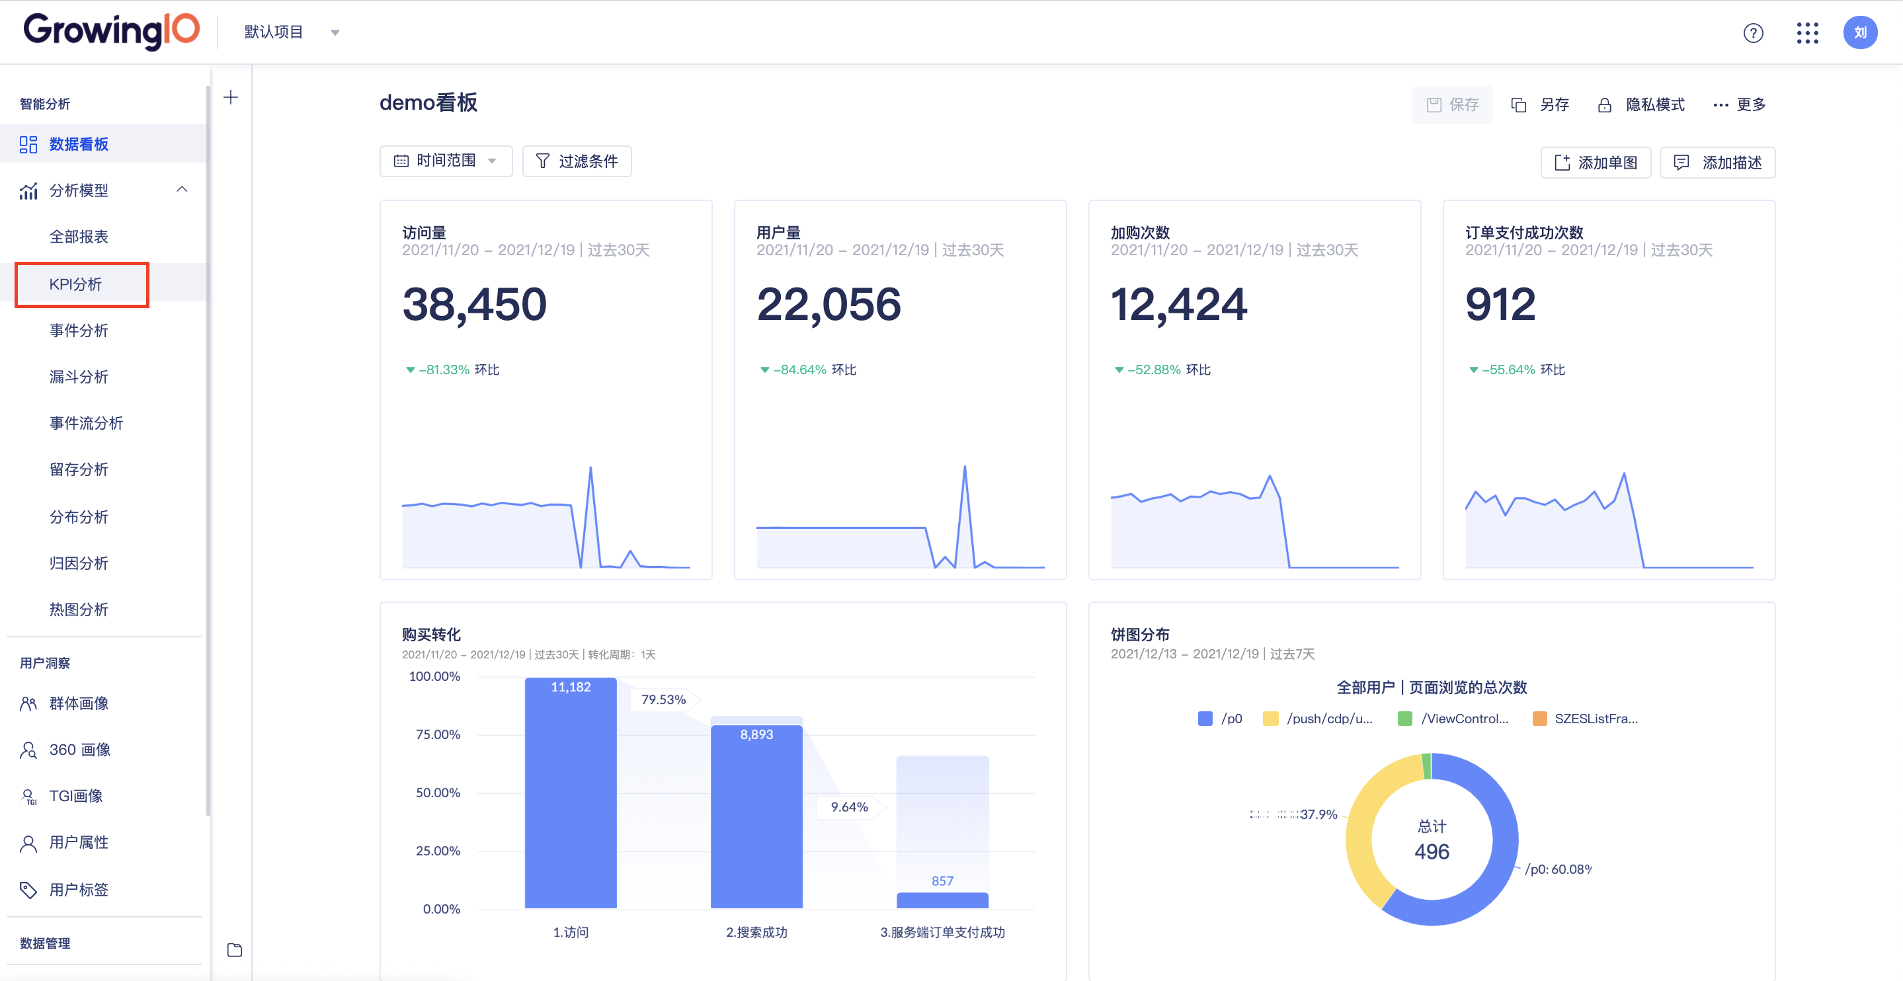
Task: Open 留存分析 in sidebar
Action: pyautogui.click(x=79, y=470)
